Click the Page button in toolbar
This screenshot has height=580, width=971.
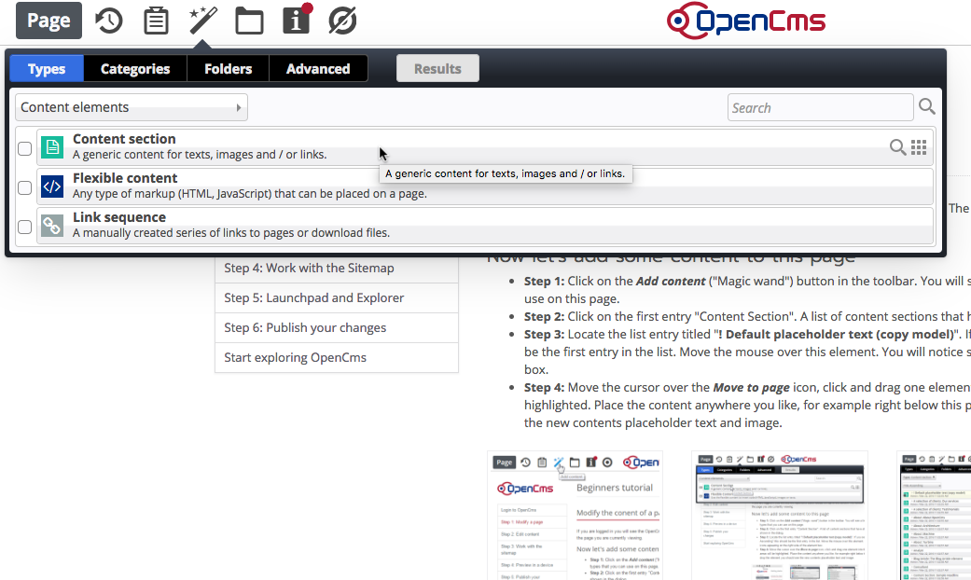[49, 21]
